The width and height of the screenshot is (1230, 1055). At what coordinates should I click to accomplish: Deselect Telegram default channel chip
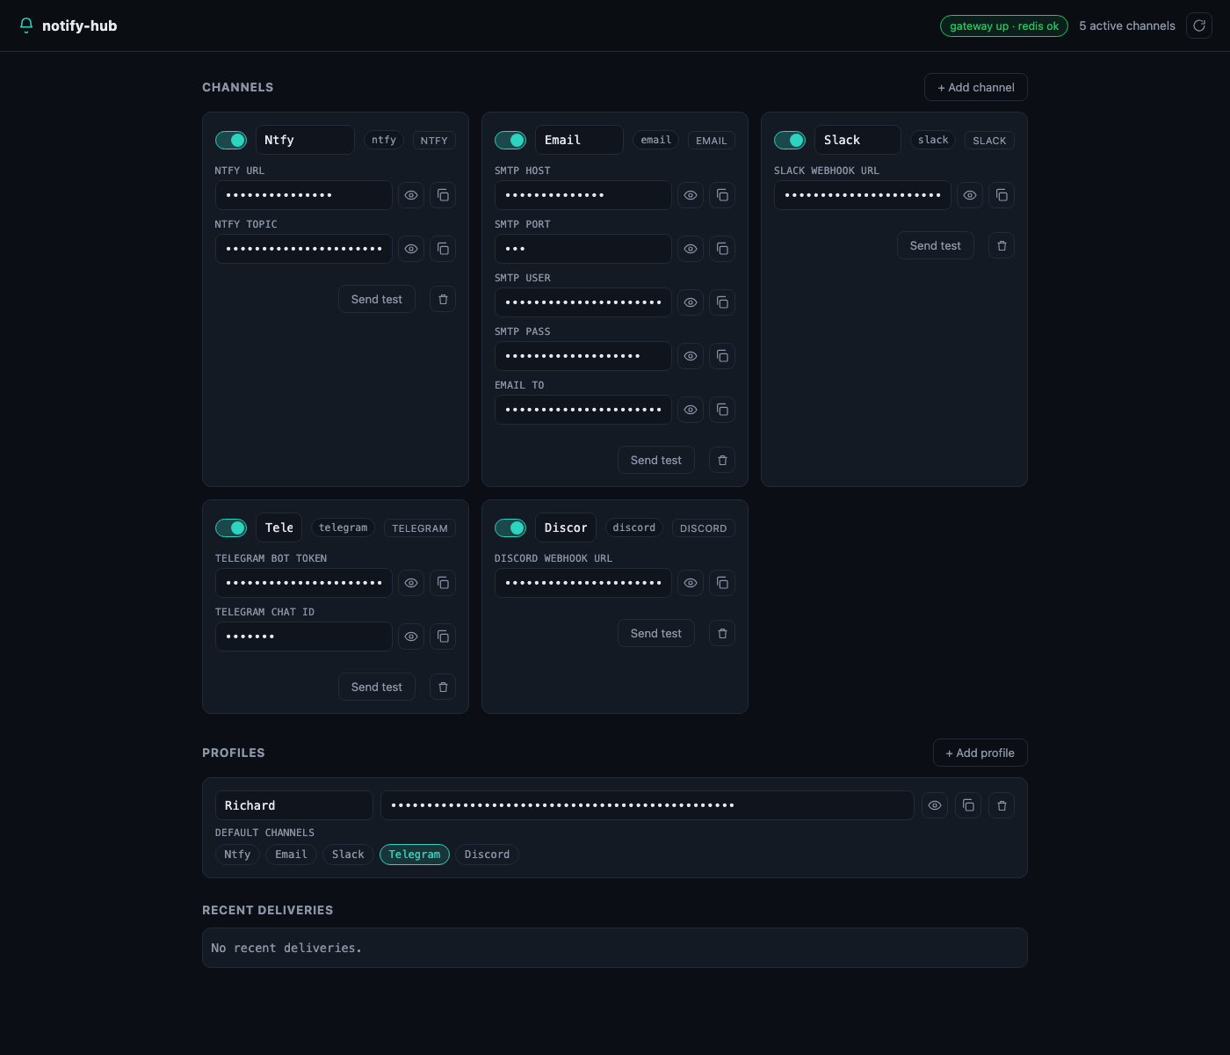[x=415, y=855]
